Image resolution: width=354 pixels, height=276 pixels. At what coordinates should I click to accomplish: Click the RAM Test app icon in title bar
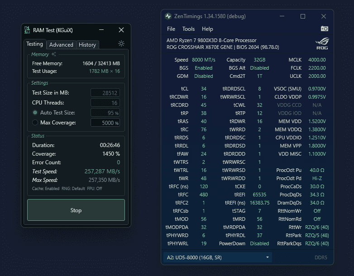[x=27, y=30]
